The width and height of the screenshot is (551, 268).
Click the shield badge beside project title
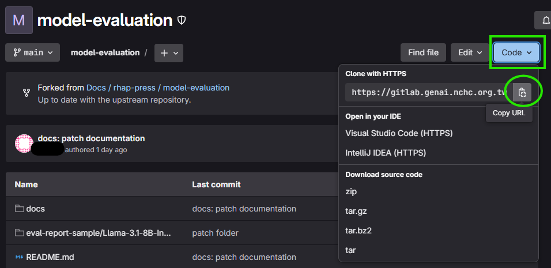pos(182,21)
